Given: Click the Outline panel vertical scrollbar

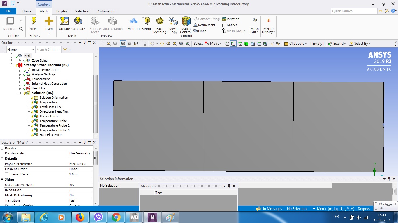Looking at the screenshot, I should pyautogui.click(x=95, y=104).
